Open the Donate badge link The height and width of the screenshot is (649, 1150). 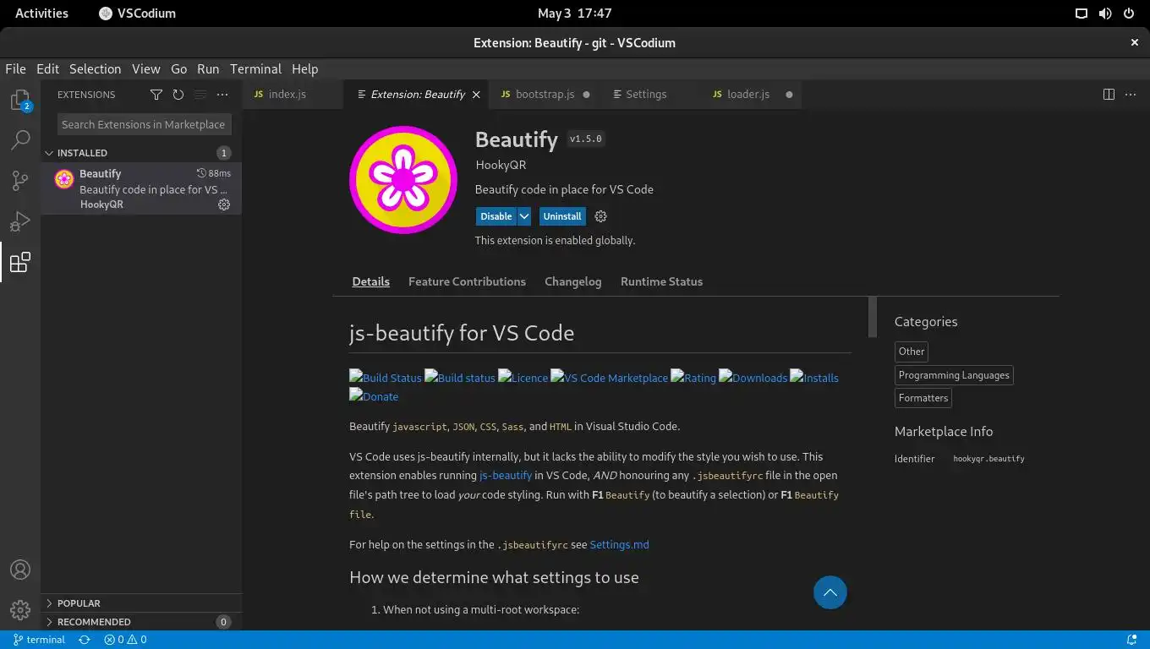click(x=374, y=396)
